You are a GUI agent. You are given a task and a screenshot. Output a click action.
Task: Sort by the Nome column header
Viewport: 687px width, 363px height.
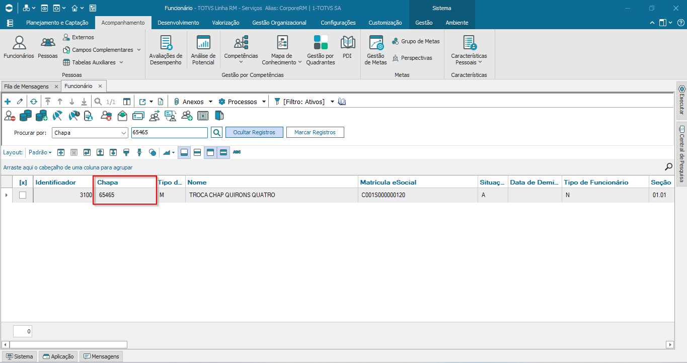click(272, 183)
